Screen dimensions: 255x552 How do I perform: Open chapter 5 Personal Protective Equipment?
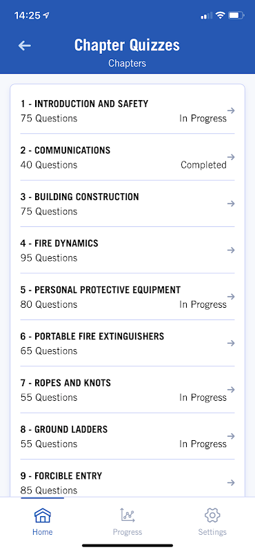127,297
